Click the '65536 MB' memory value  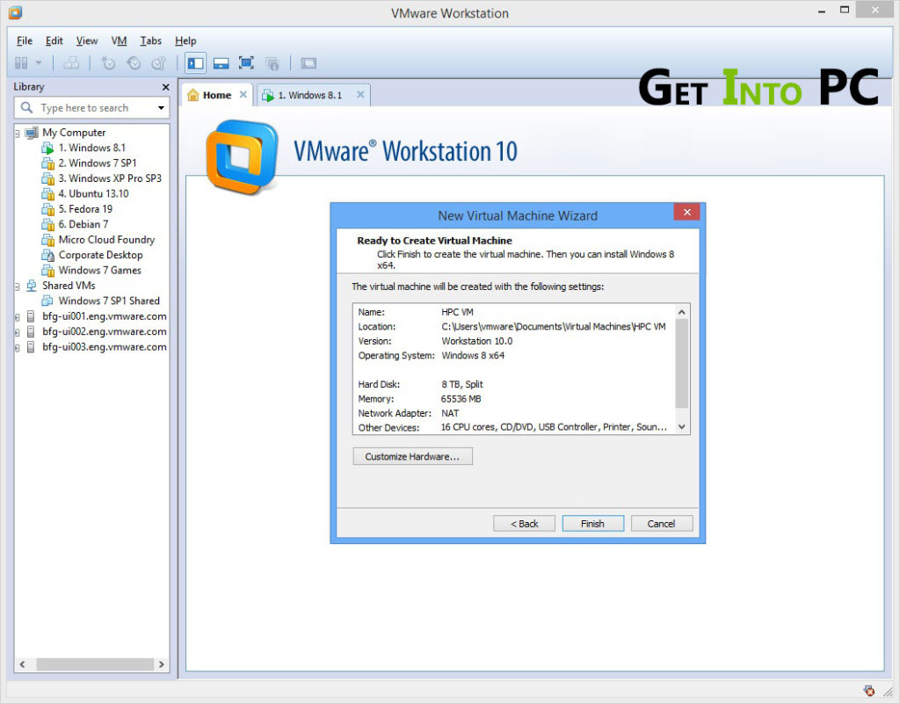click(461, 399)
